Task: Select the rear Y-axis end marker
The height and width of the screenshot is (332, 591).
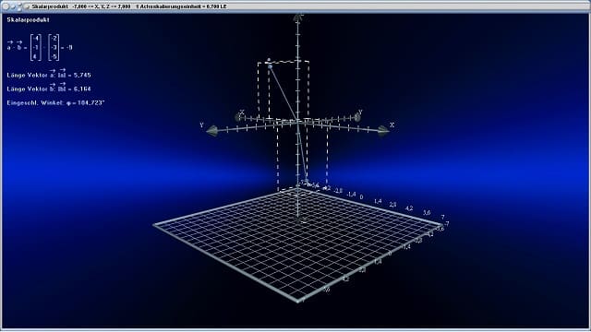Action: 356,118
